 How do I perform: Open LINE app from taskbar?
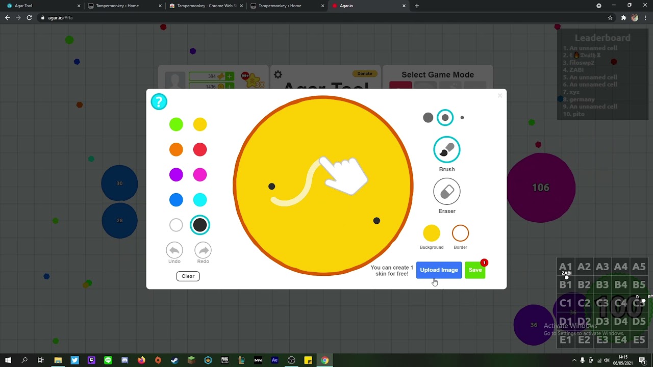[108, 360]
